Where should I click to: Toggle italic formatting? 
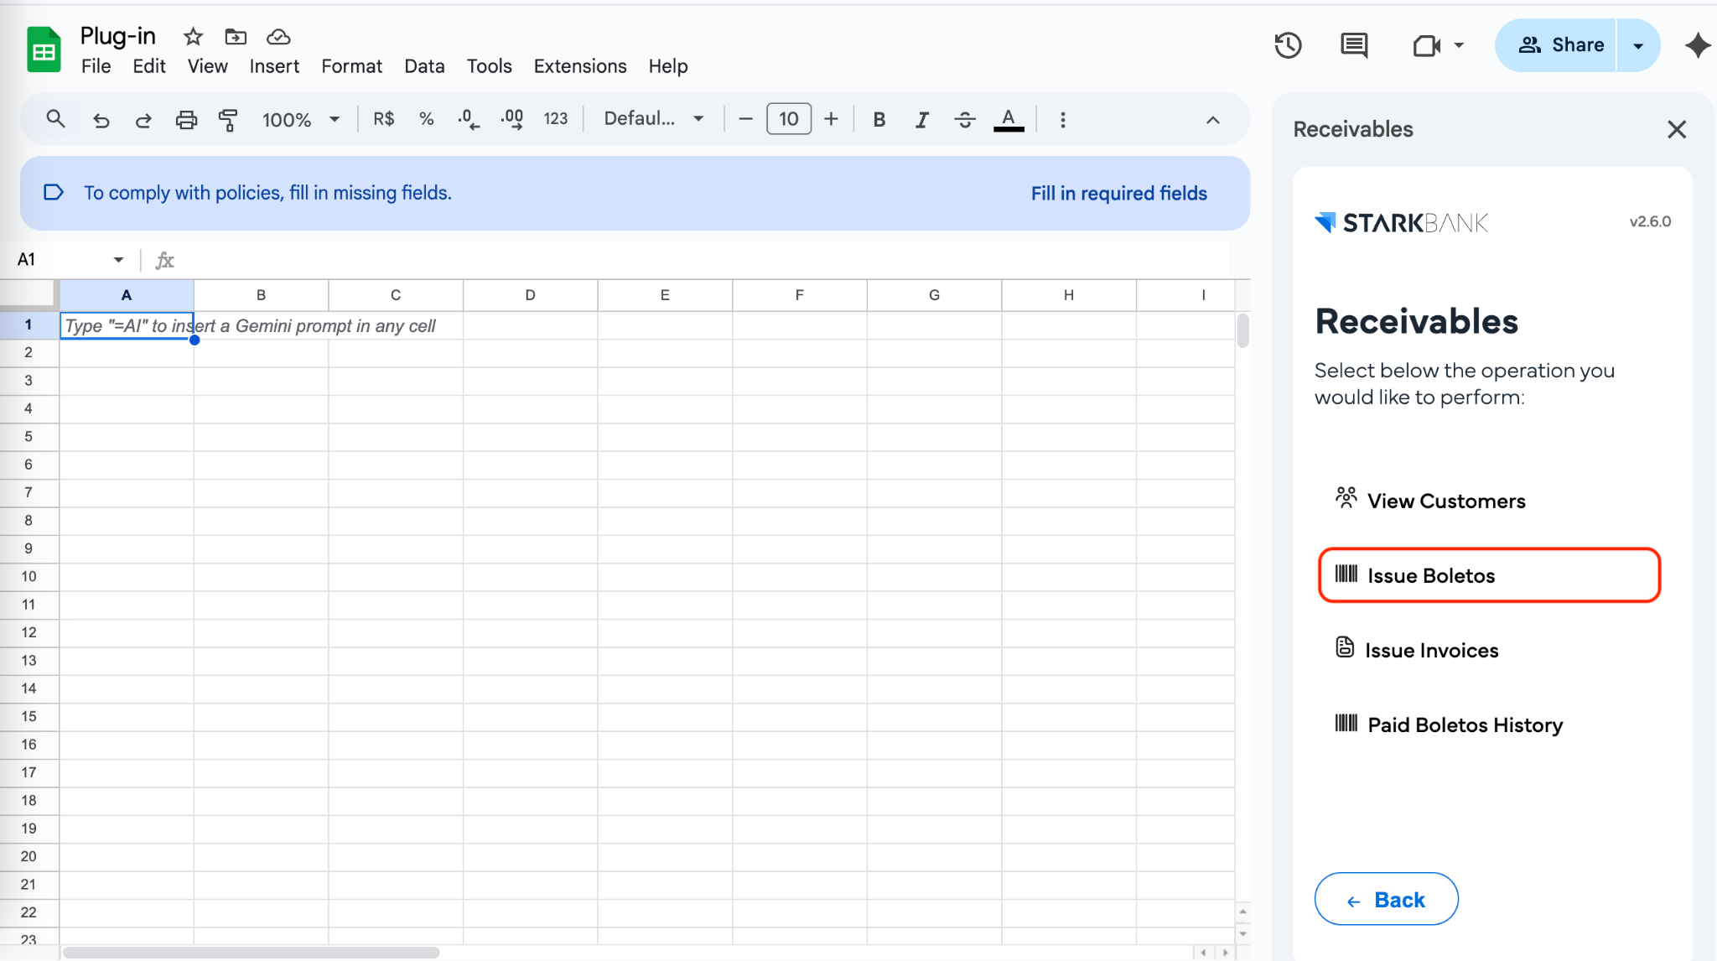click(921, 120)
